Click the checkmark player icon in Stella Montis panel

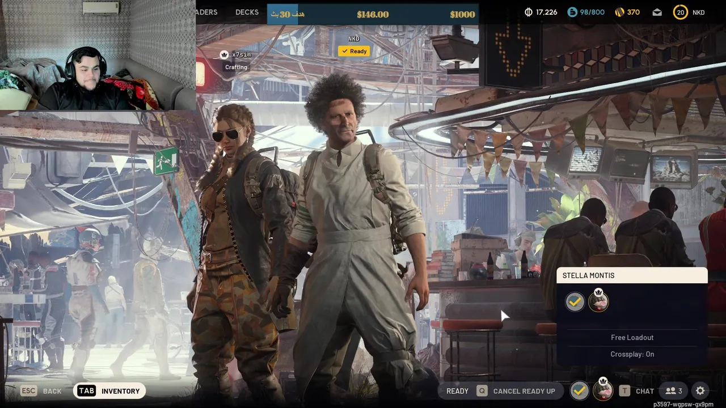[x=575, y=302]
